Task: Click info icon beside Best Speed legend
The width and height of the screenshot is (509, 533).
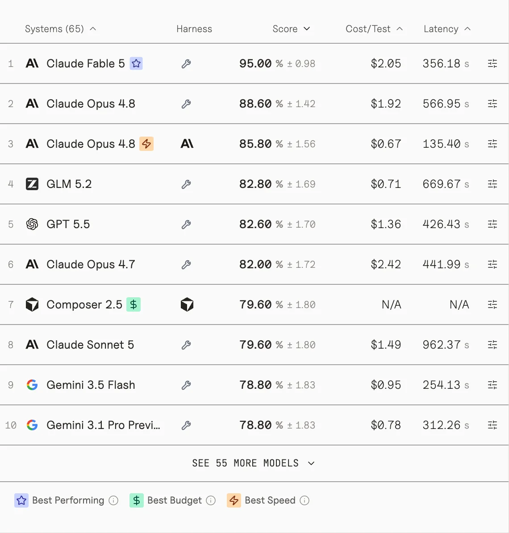Action: point(305,500)
